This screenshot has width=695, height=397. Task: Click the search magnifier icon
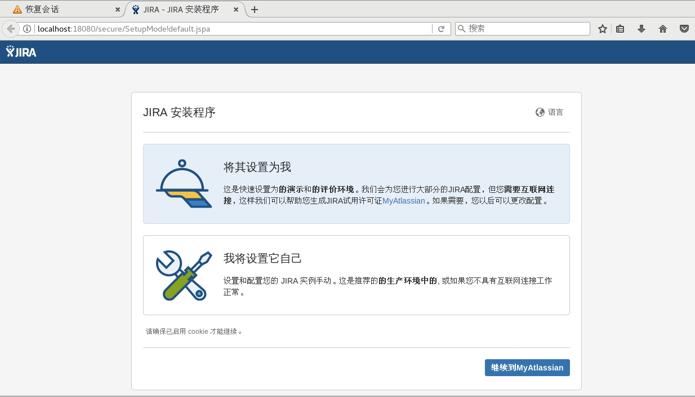tap(461, 29)
